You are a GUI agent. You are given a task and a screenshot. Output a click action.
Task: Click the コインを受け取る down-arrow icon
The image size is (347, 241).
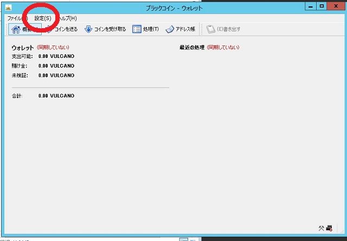pos(88,29)
